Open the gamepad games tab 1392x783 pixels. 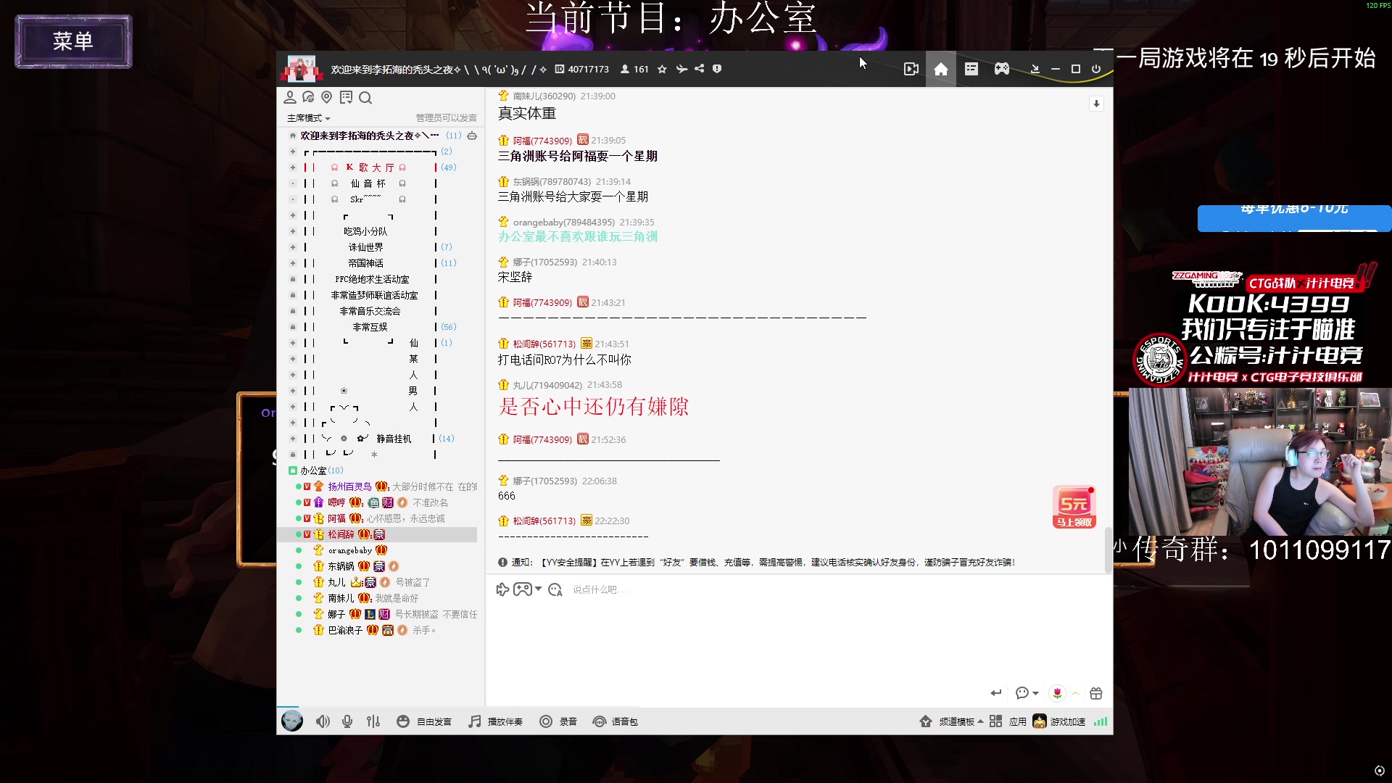(1001, 69)
